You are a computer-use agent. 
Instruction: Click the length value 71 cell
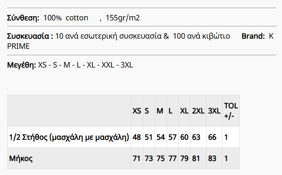pyautogui.click(x=137, y=159)
